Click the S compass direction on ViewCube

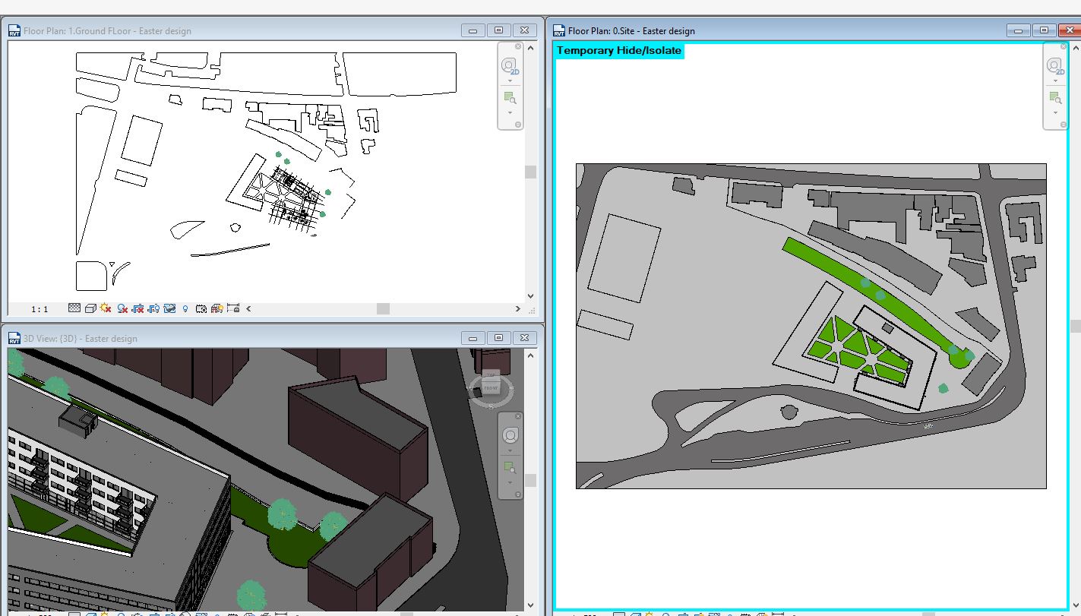point(492,406)
